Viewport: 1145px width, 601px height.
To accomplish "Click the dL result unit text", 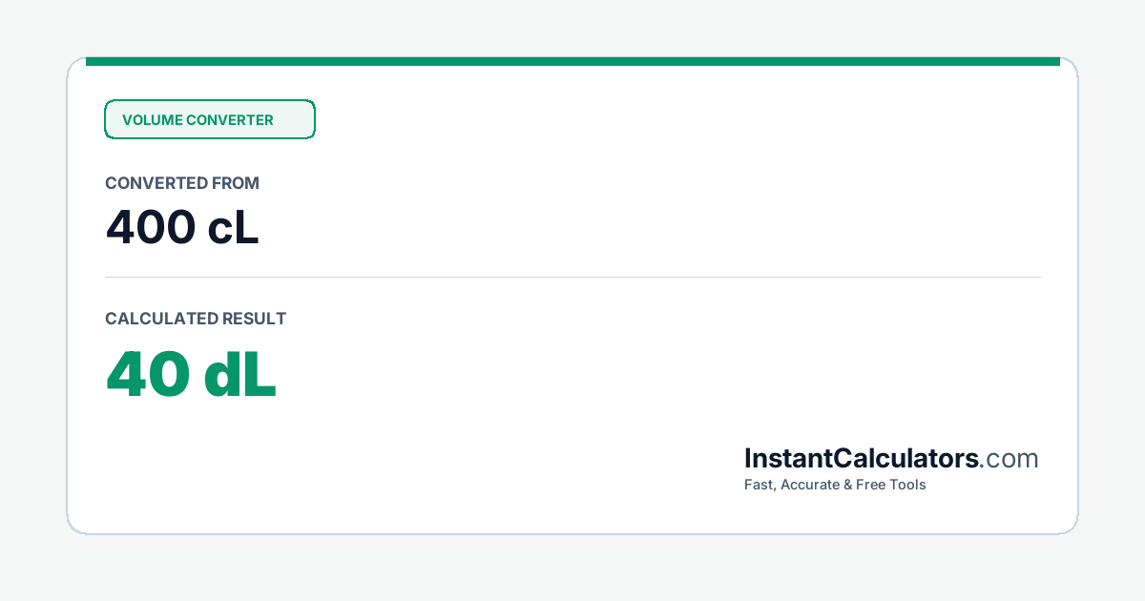I will 240,374.
